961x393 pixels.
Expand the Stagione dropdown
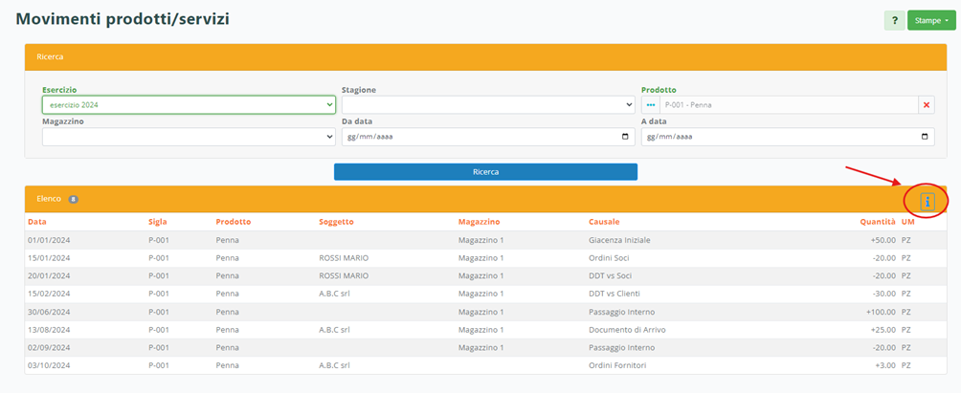(x=488, y=105)
